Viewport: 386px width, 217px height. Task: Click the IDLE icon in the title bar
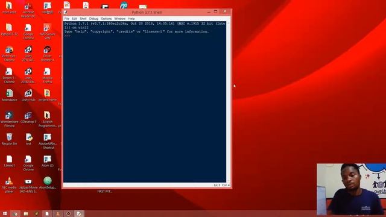pos(66,12)
